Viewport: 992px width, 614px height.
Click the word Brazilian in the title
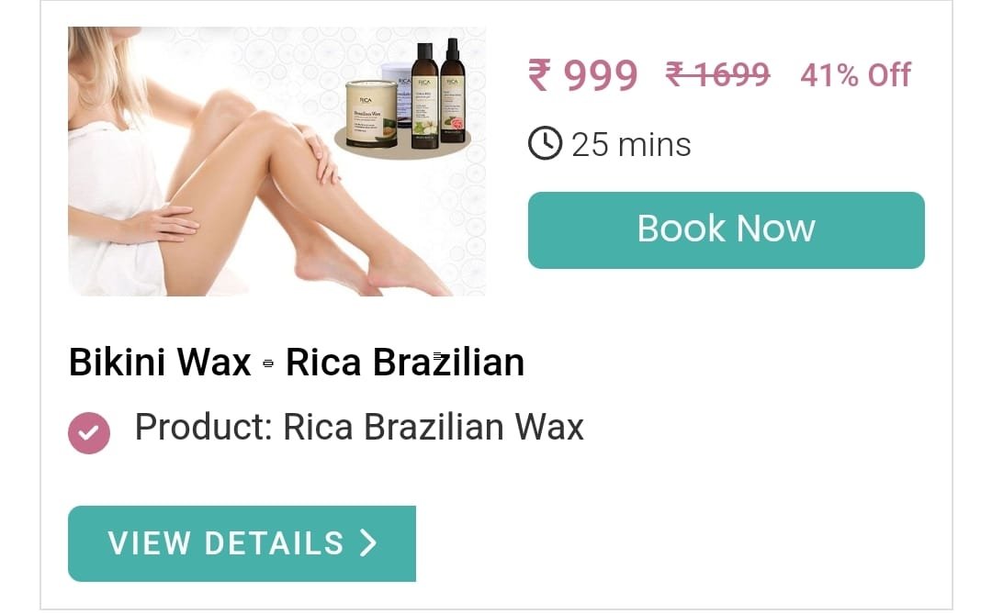point(448,363)
